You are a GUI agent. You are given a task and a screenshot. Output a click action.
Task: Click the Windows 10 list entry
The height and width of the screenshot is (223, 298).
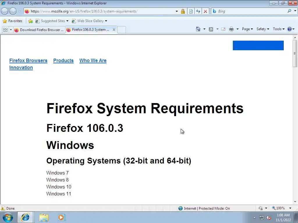pyautogui.click(x=59, y=187)
